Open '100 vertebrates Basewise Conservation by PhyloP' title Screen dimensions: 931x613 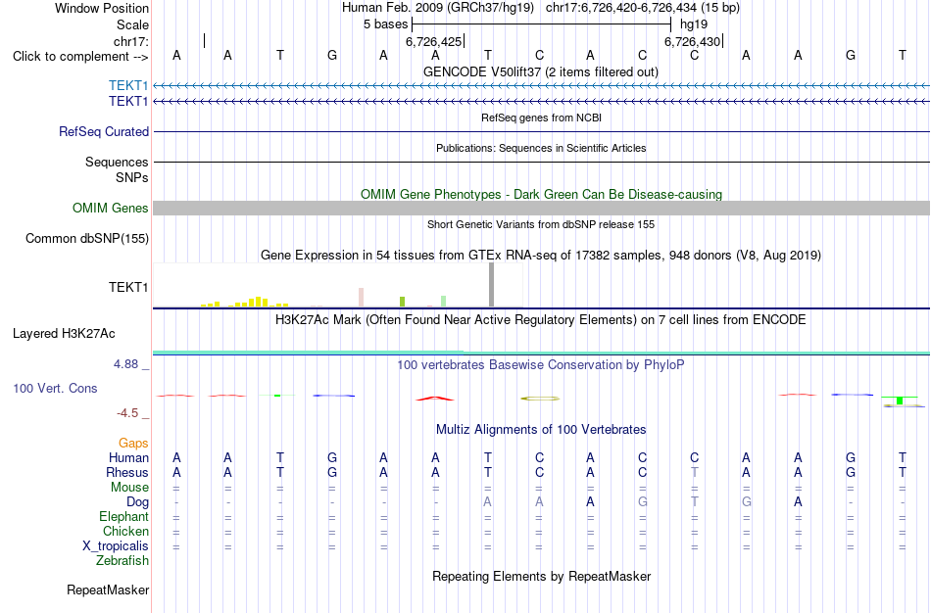point(540,365)
